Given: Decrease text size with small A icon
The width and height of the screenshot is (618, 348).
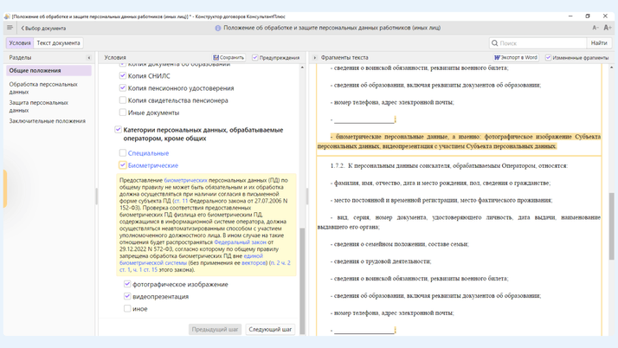Looking at the screenshot, I should 595,28.
